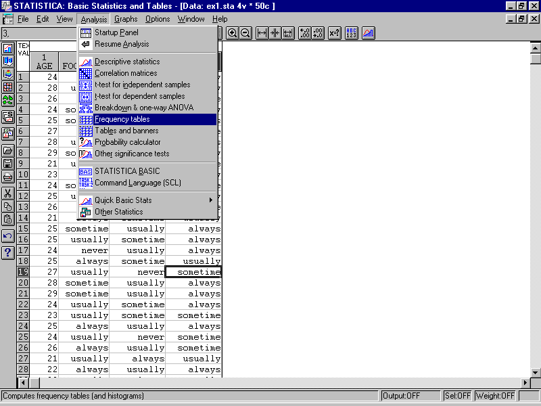Click the zoom-in magnifier toolbar icon
The image size is (541, 406).
click(x=232, y=33)
